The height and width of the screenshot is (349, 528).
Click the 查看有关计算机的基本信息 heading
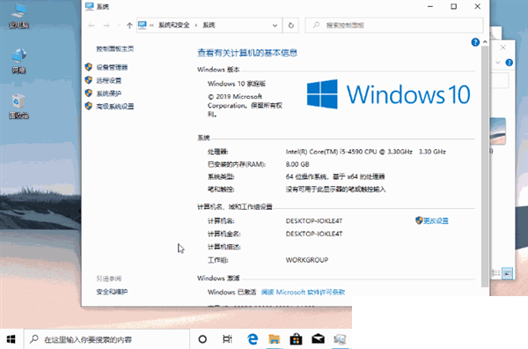click(x=247, y=53)
